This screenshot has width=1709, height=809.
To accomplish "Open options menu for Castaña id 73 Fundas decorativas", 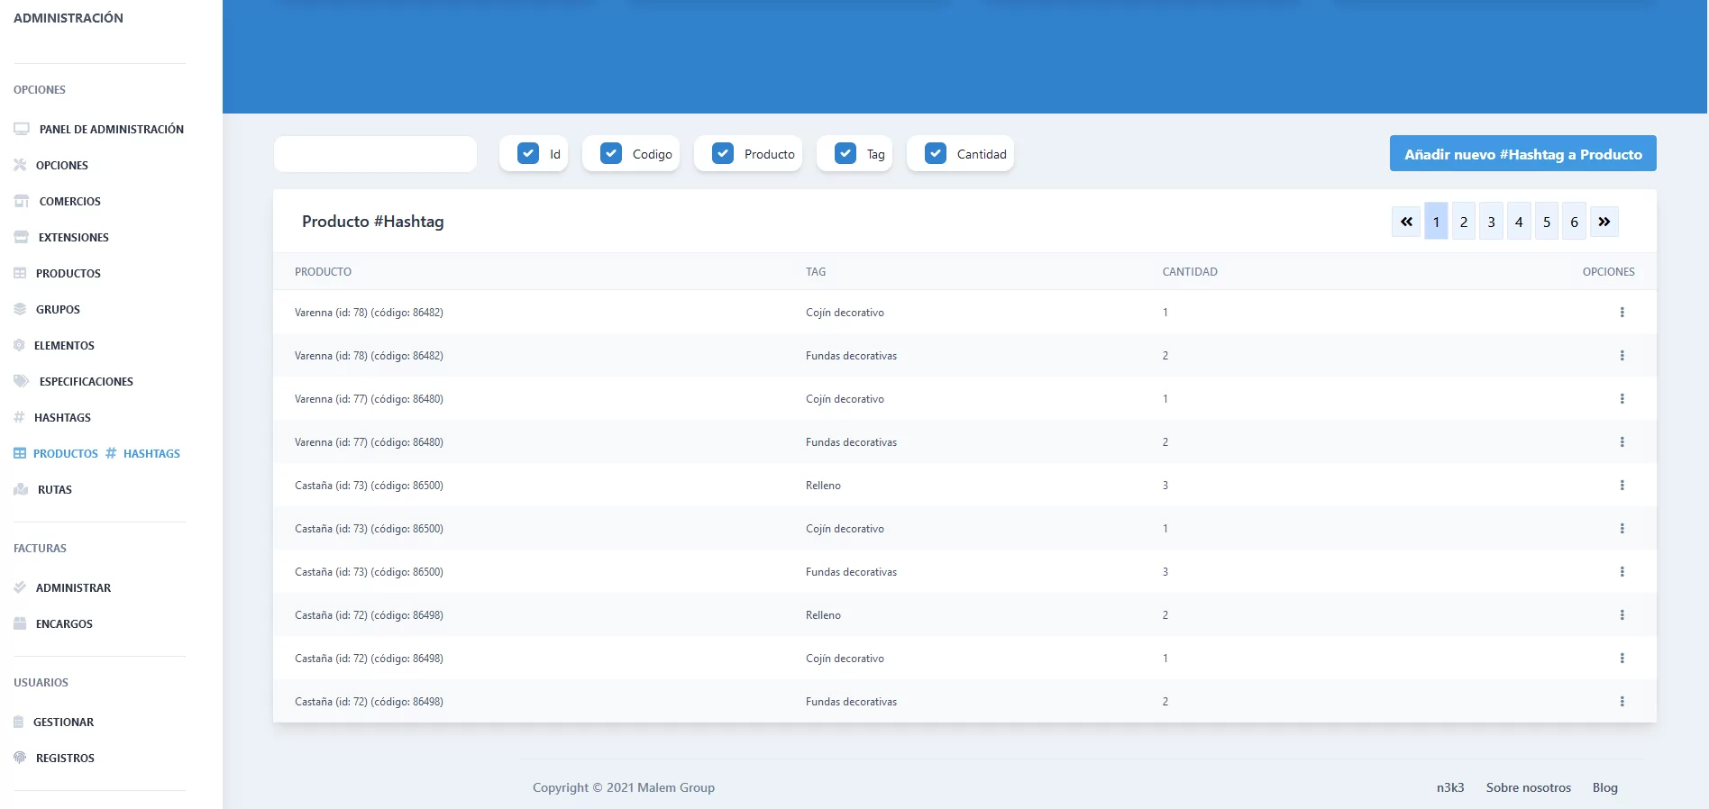I will [1622, 572].
